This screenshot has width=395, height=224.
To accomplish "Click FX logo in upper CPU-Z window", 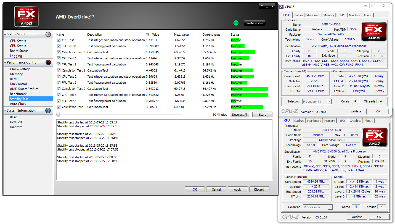I will pos(374,32).
